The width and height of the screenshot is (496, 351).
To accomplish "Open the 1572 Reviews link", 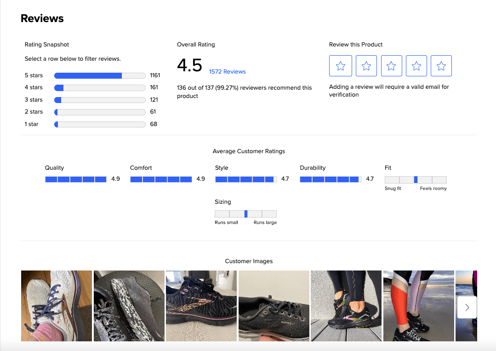I will (x=227, y=72).
